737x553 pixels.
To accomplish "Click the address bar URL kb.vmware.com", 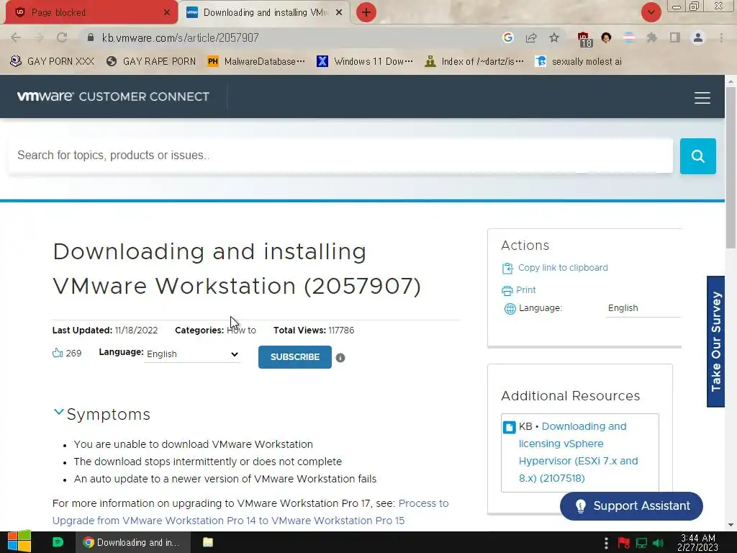I will click(x=180, y=37).
